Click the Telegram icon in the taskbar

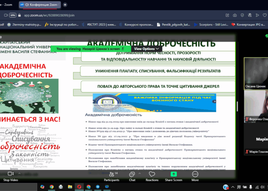tap(98, 187)
